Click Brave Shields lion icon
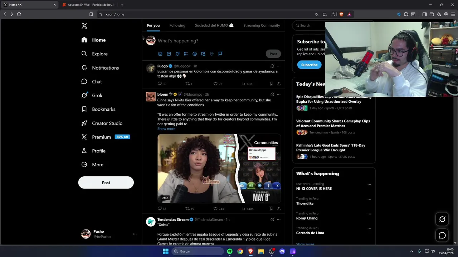This screenshot has width=458, height=257. click(341, 14)
